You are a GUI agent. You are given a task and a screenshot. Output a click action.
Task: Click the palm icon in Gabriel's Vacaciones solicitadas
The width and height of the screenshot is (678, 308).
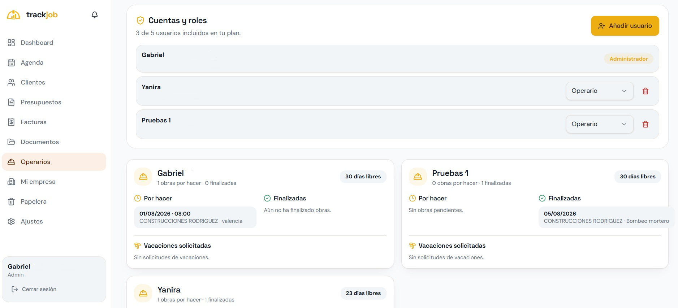click(x=138, y=246)
